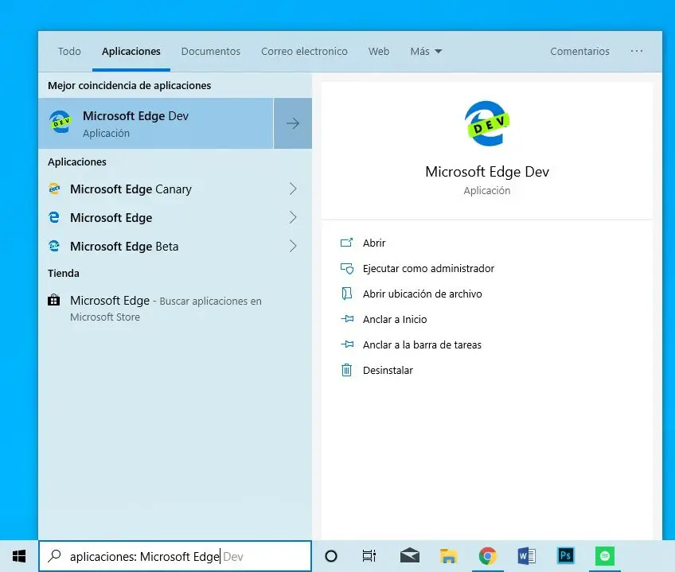The image size is (675, 572).
Task: Click the magnifier icon in search box
Action: point(54,556)
